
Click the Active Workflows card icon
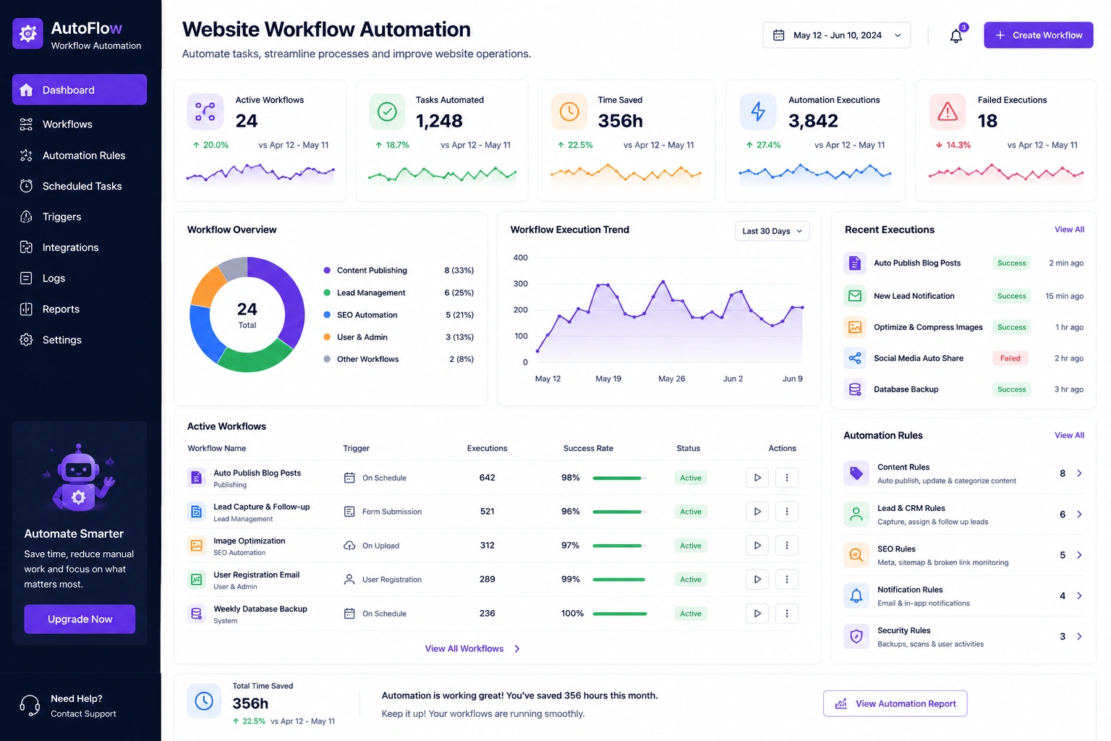pos(205,111)
